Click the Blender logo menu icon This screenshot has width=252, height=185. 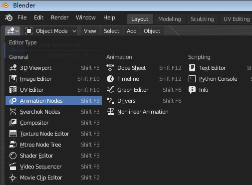[x=8, y=17]
